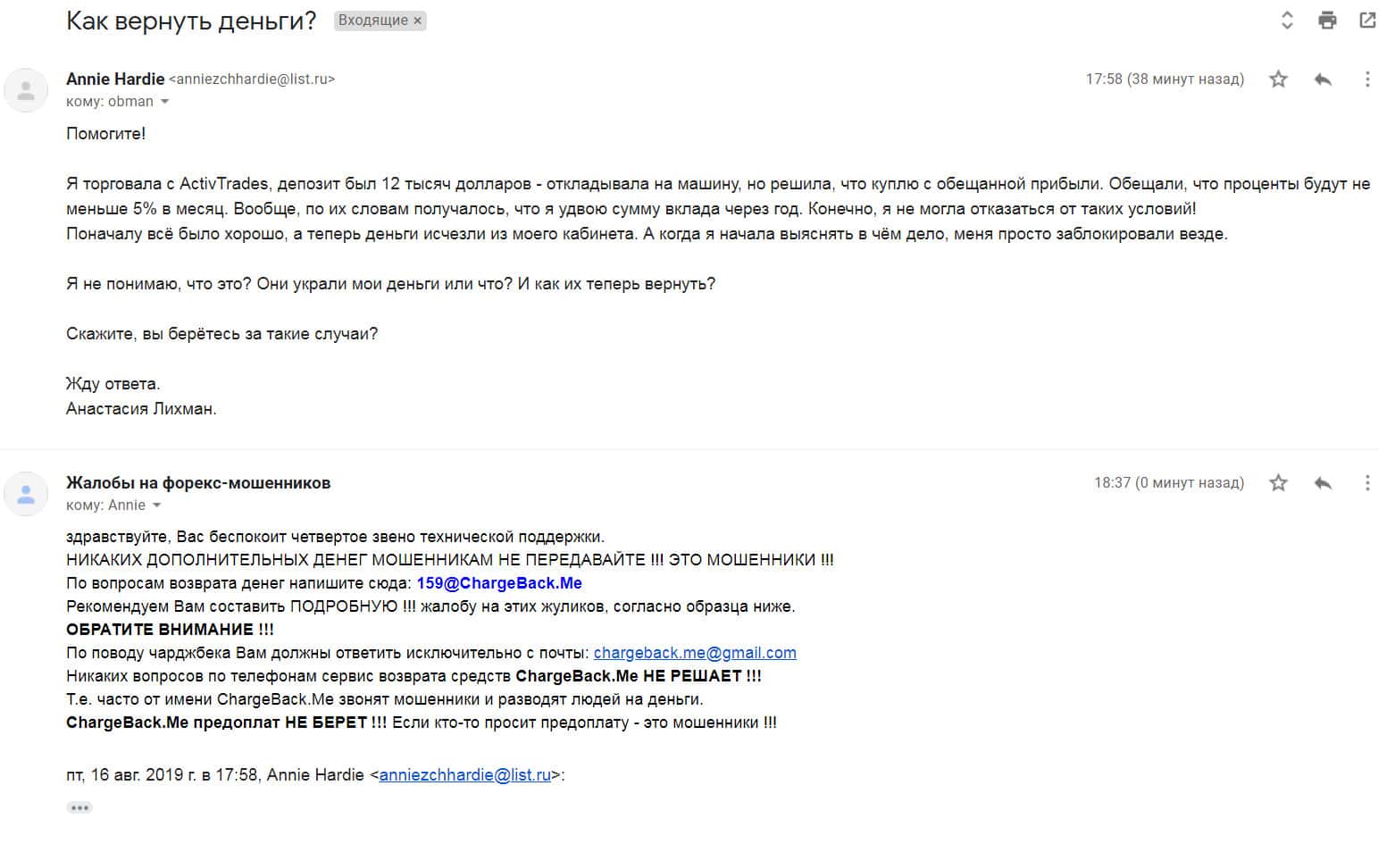
Task: Click the avatar of Жалобы на форекс-мошенников
Action: 26,494
